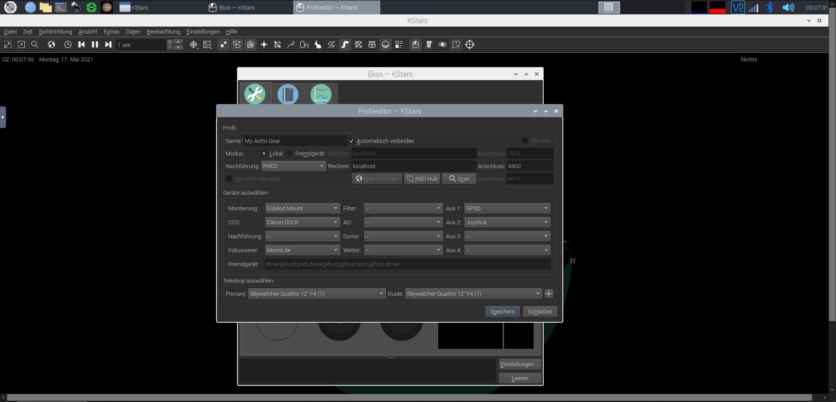Open the Einstellungen menu
836x402 pixels.
[x=203, y=31]
